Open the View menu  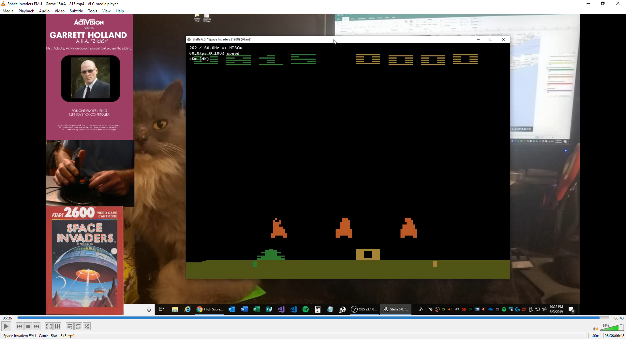click(x=106, y=11)
